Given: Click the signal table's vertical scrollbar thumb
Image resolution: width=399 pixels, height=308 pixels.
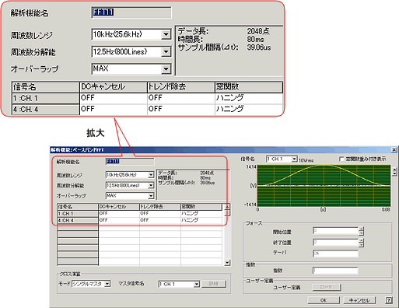Looking at the screenshot, I should 227,213.
